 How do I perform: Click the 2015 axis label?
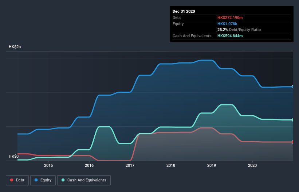tap(48, 165)
